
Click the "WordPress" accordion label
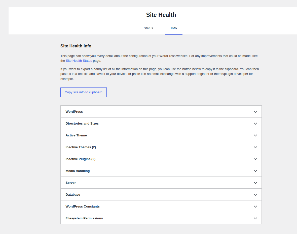click(74, 112)
